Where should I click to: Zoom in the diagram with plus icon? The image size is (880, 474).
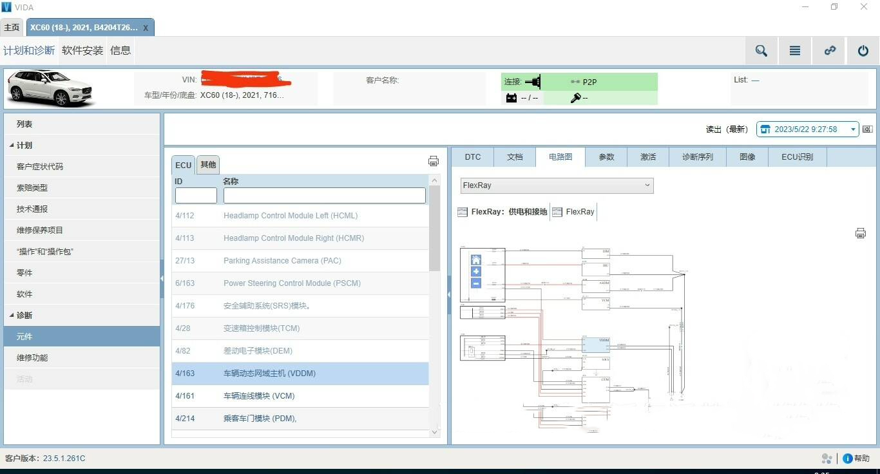tap(476, 272)
